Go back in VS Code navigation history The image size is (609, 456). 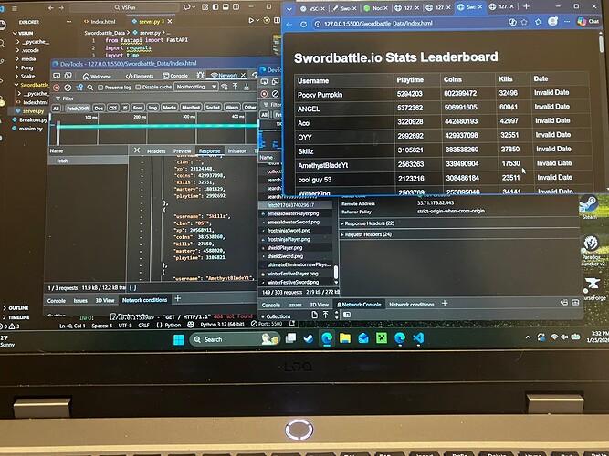pos(51,8)
